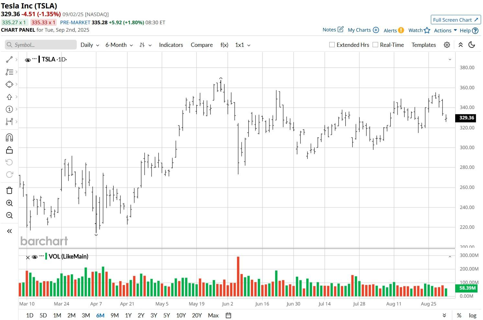Select the 2Y time range
This screenshot has width=483, height=320.
(141, 315)
